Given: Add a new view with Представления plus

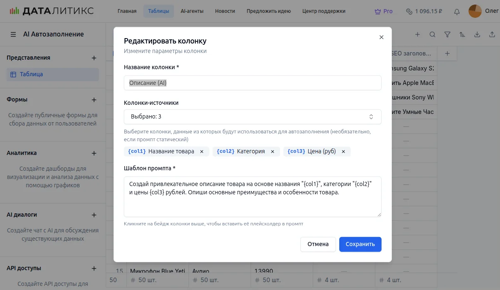Looking at the screenshot, I should tap(94, 58).
